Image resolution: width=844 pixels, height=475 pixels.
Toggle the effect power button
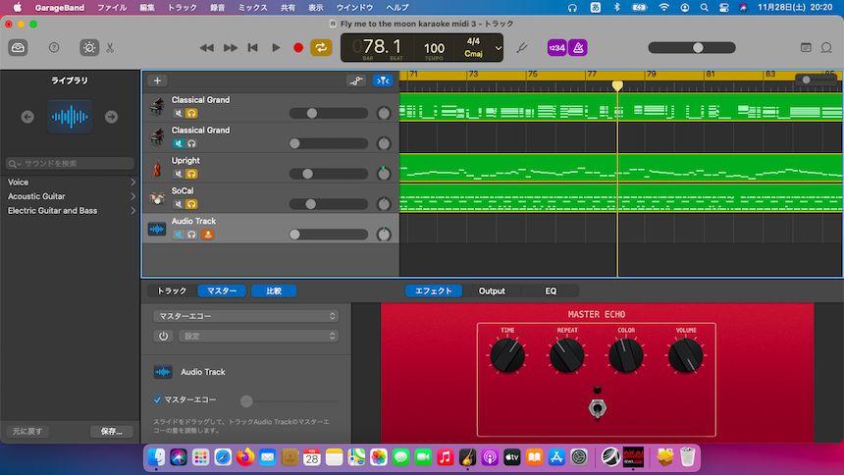pos(163,336)
